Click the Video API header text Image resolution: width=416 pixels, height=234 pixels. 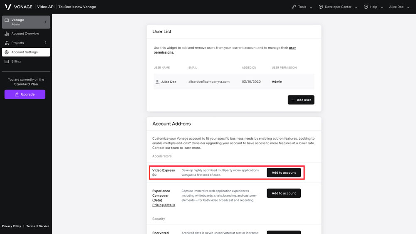tap(46, 7)
